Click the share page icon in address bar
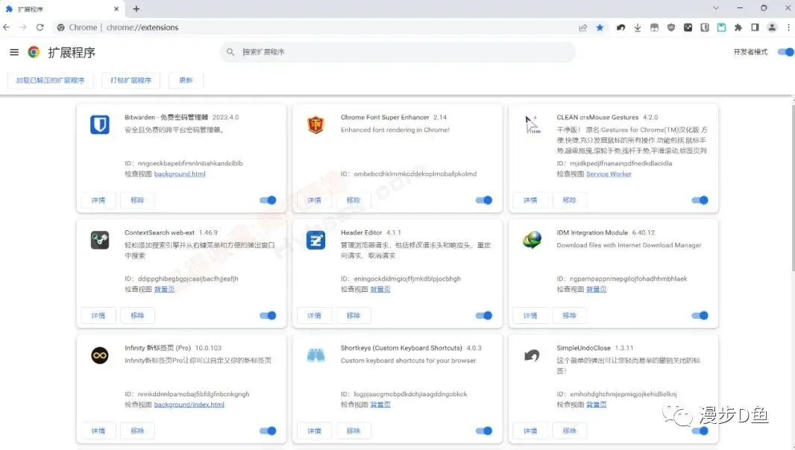The height and width of the screenshot is (450, 795). pyautogui.click(x=583, y=28)
